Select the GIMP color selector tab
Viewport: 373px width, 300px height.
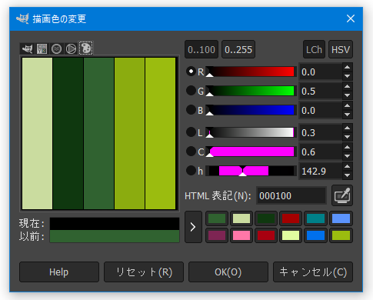[27, 48]
